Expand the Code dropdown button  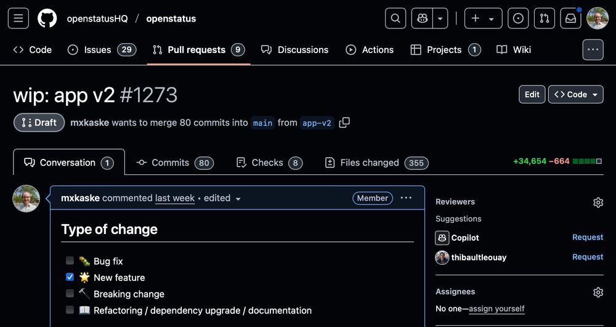click(576, 94)
